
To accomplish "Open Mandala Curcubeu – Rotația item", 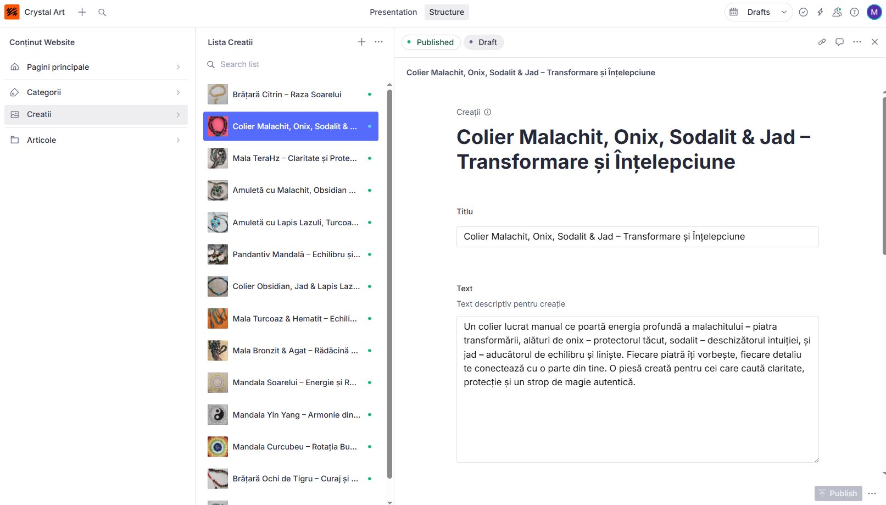I will tap(291, 447).
